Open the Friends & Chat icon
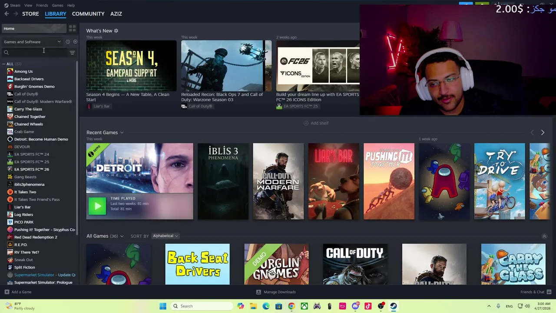Viewport: 556px width, 313px height. [x=549, y=292]
